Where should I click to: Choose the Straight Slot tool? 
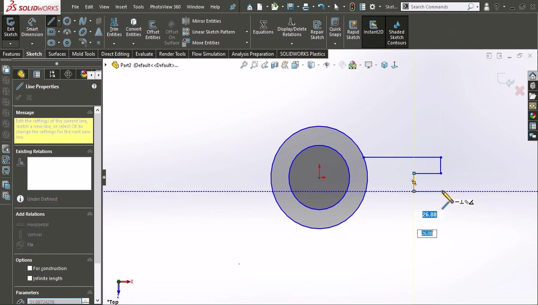click(x=51, y=43)
